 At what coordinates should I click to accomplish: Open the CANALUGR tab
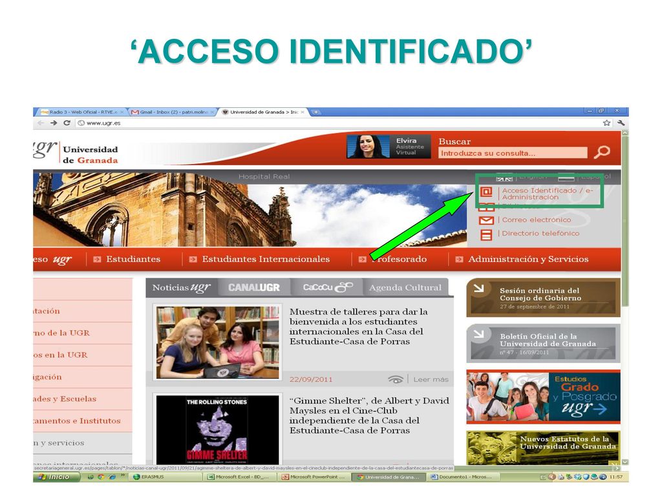pyautogui.click(x=254, y=287)
